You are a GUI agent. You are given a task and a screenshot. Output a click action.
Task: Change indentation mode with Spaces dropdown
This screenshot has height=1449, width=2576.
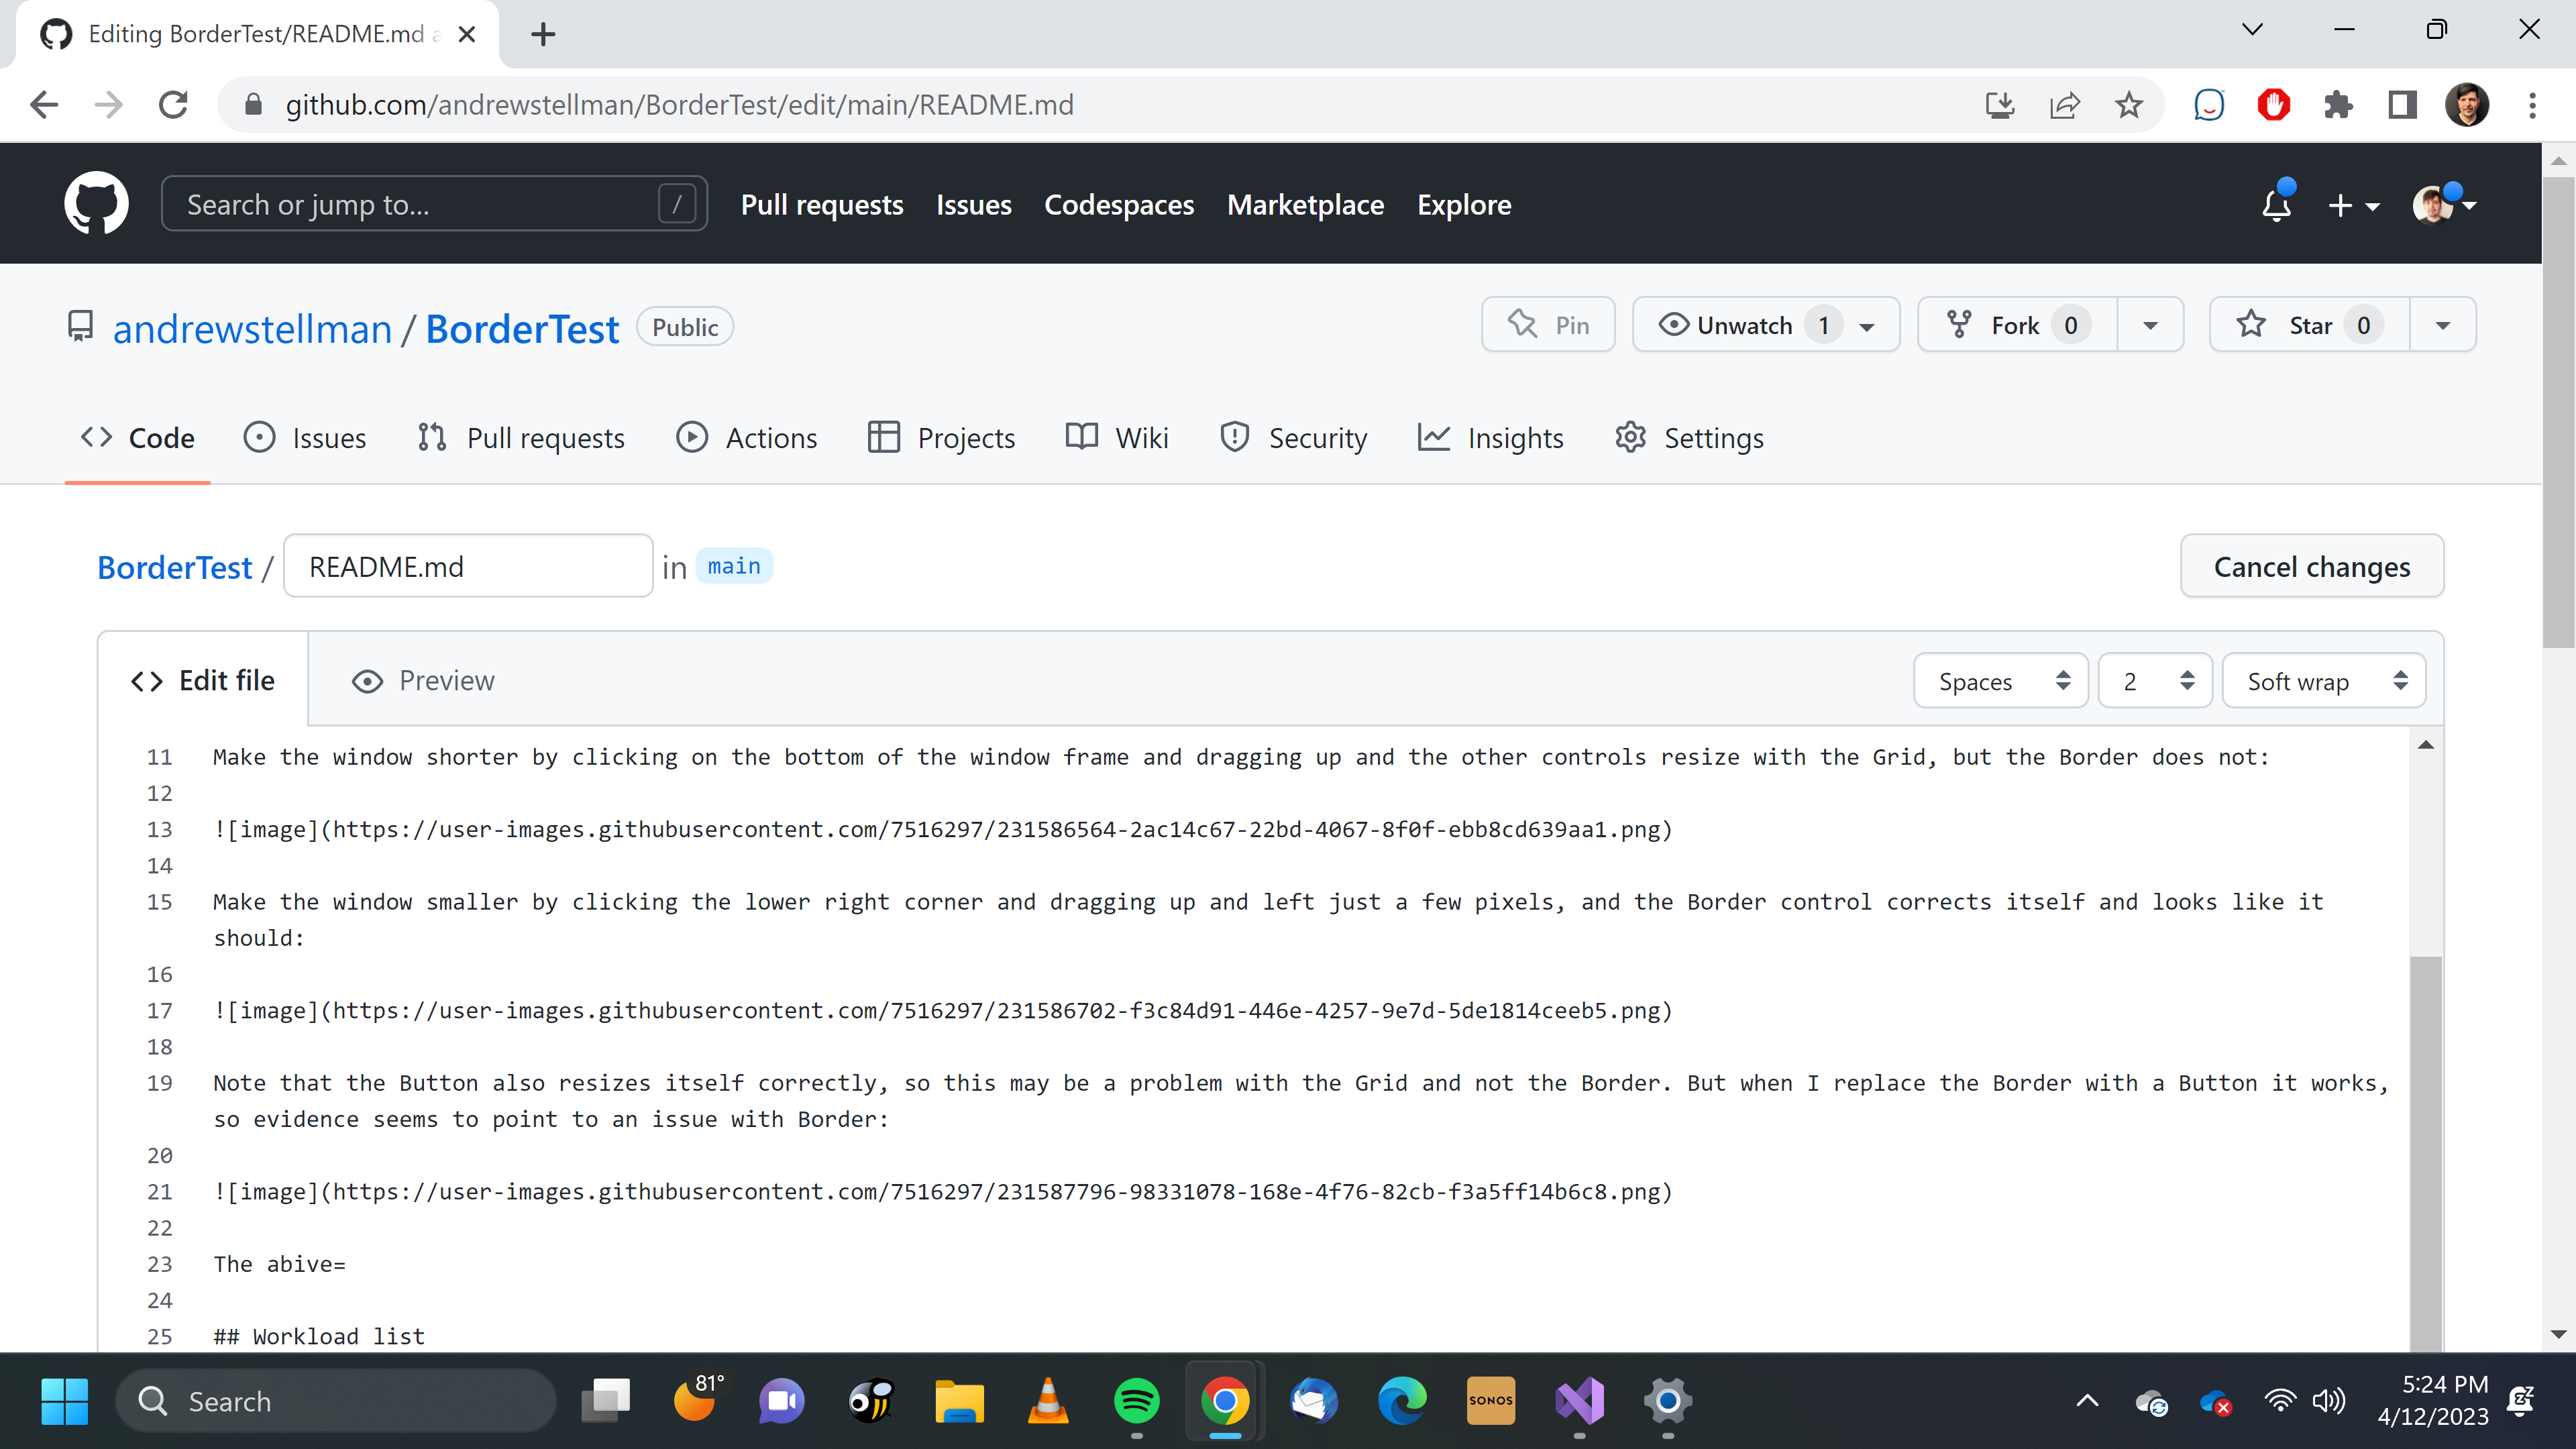[x=2000, y=680]
